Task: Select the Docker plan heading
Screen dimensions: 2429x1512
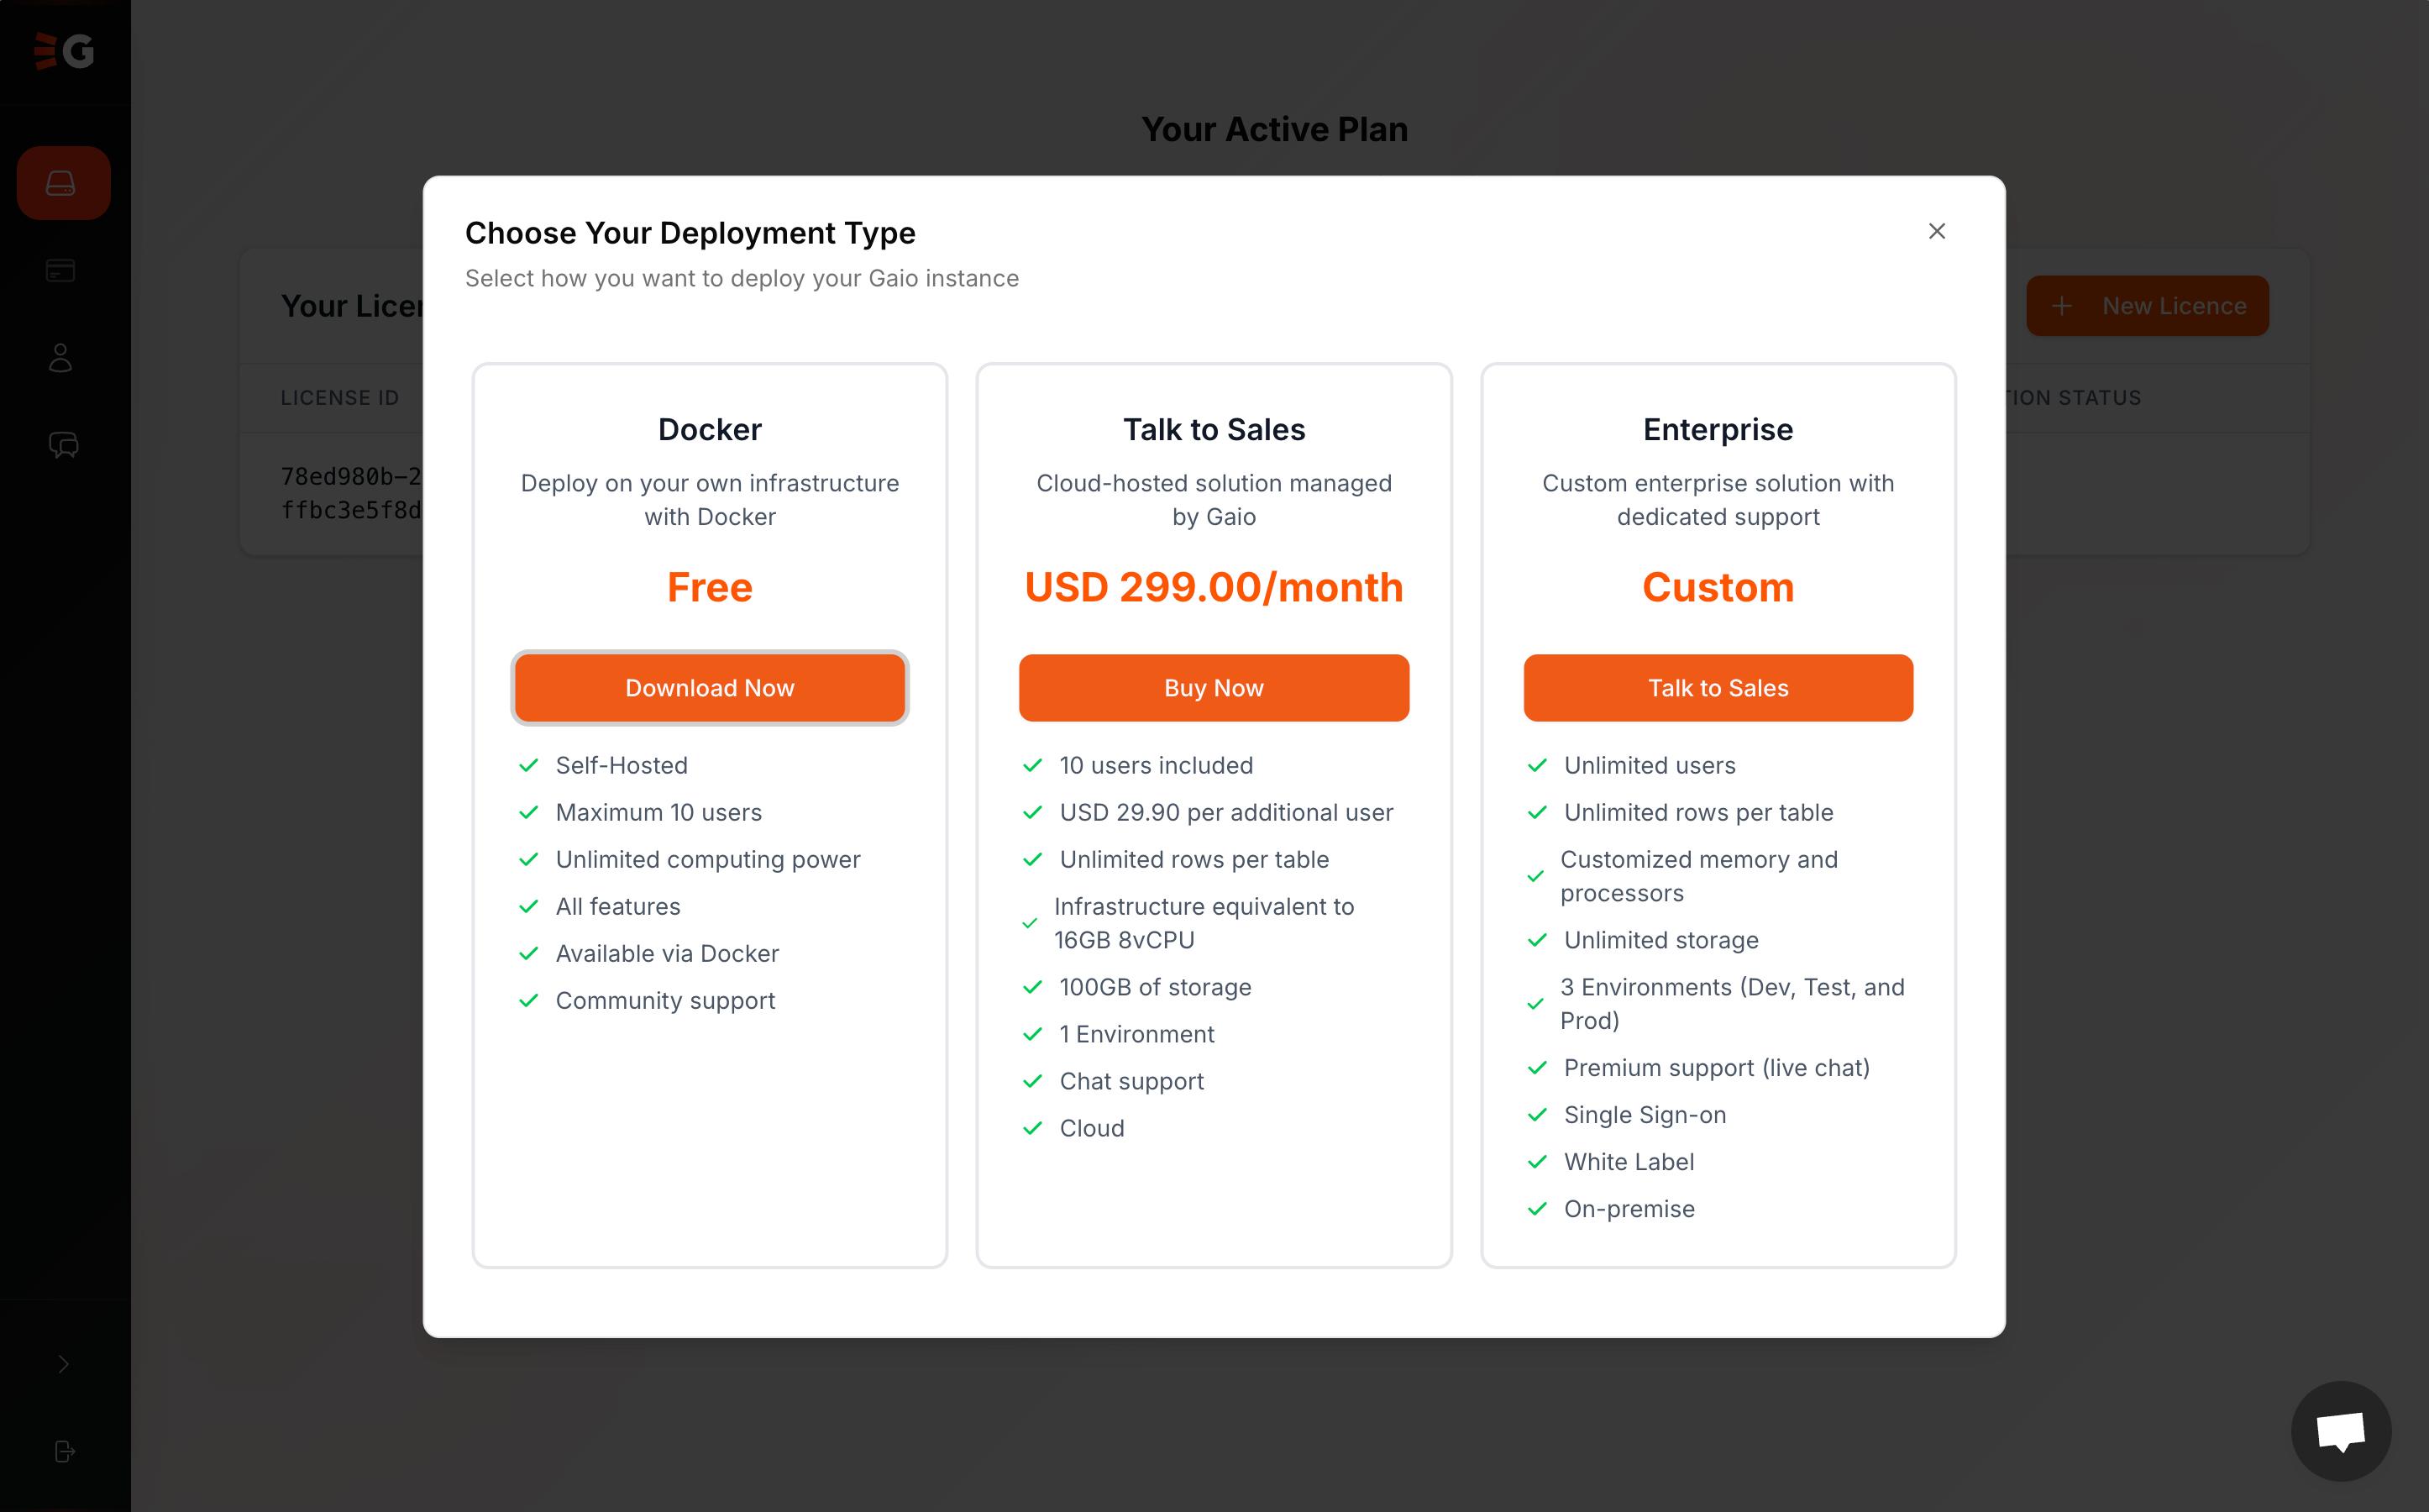Action: pyautogui.click(x=710, y=430)
